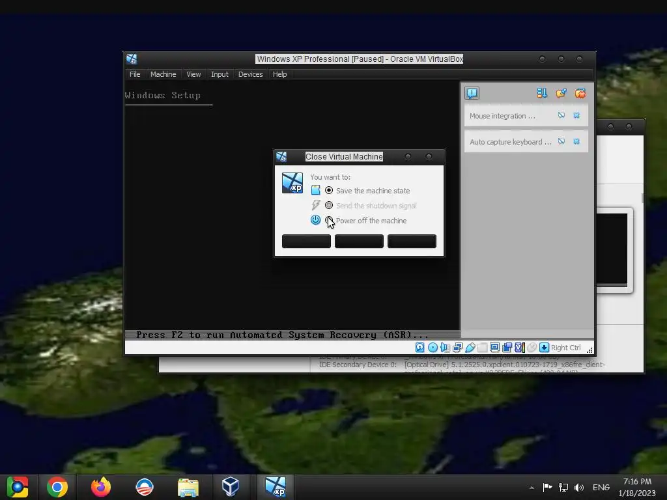667x500 pixels.
Task: Click the network adapters status icon
Action: pyautogui.click(x=458, y=348)
